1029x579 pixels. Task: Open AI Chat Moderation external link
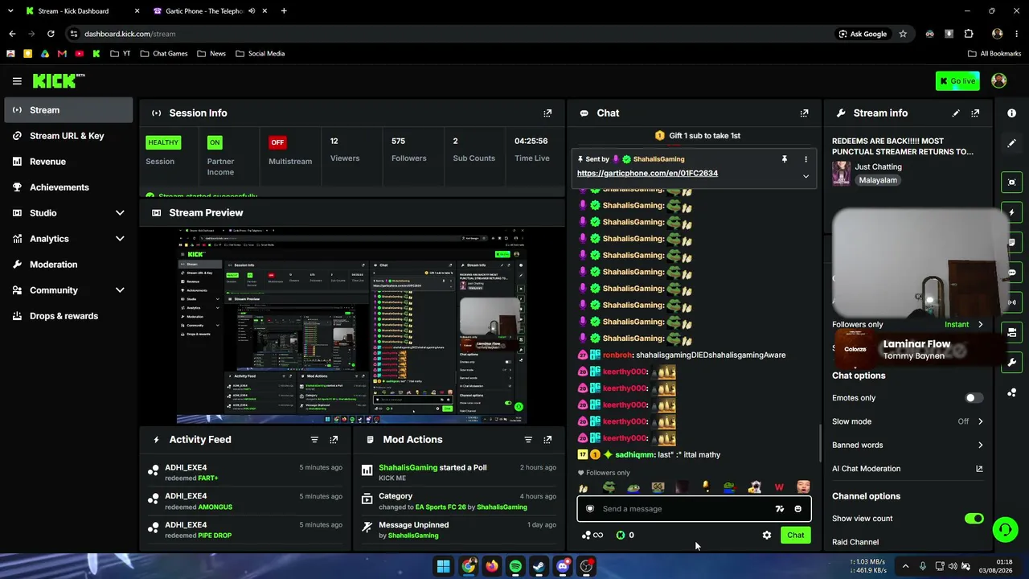click(979, 469)
